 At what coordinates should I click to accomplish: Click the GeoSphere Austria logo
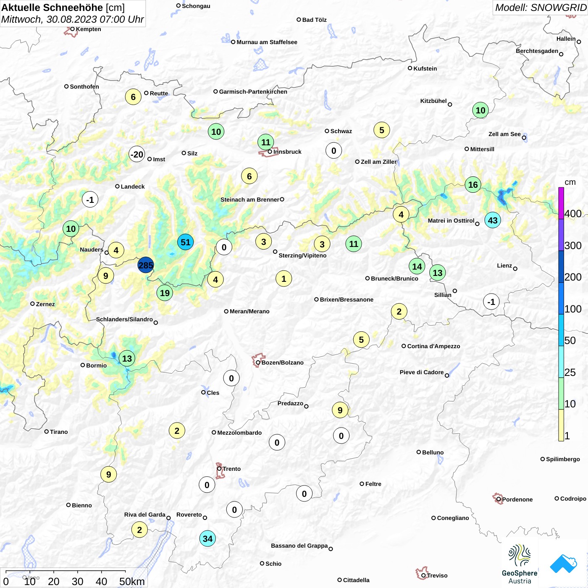point(520,564)
